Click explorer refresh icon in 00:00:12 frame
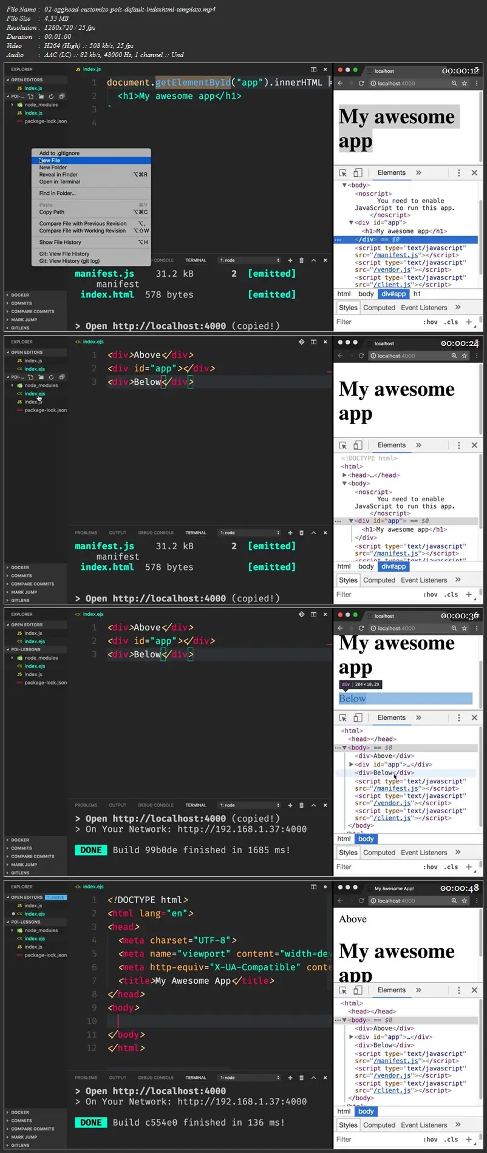The image size is (487, 1153). (x=51, y=96)
